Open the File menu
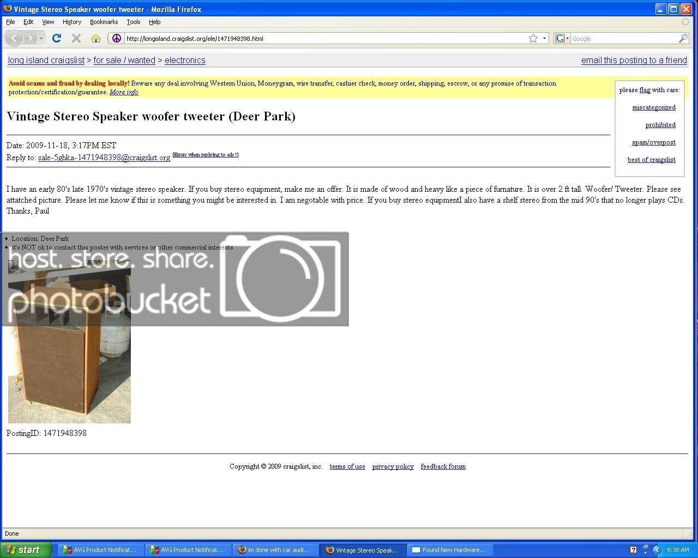 (10, 22)
